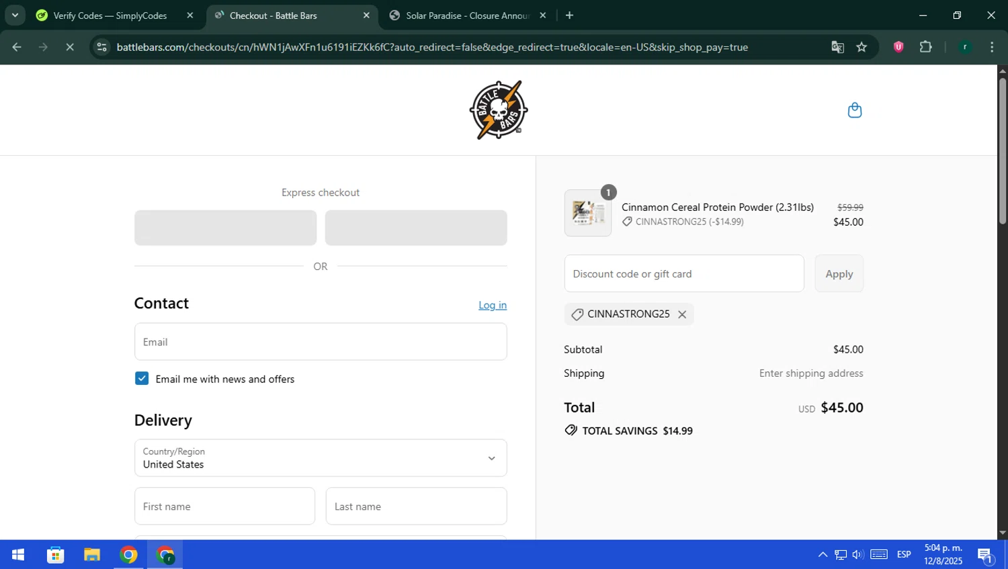Open the Extensions puzzle icon
The width and height of the screenshot is (1008, 569).
(926, 47)
